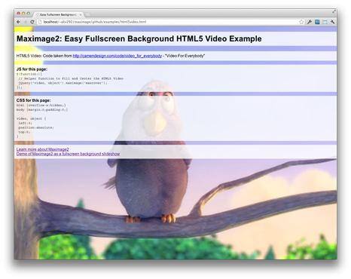This screenshot has width=351, height=279.
Task: Click the 'body {margin:0;padding:0;}' code line
Action: click(42, 109)
